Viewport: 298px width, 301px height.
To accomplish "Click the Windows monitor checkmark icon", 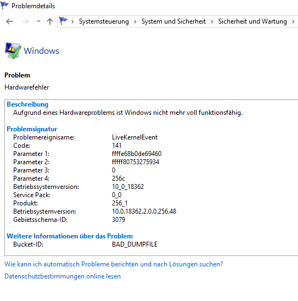I will (13, 51).
